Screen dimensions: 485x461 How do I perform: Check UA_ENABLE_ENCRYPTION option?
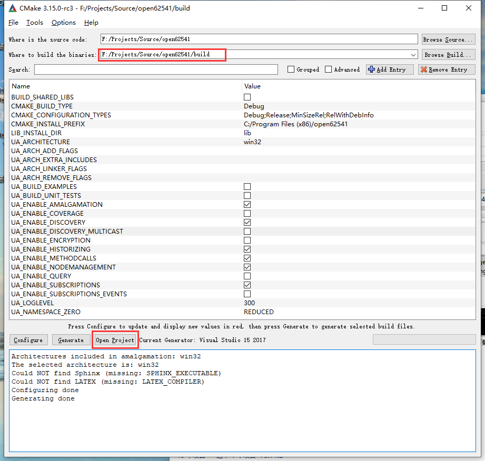pyautogui.click(x=247, y=240)
